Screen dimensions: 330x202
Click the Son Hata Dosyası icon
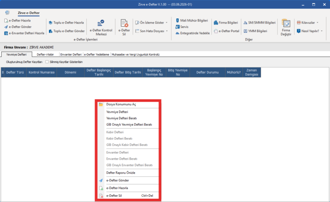tap(137, 31)
